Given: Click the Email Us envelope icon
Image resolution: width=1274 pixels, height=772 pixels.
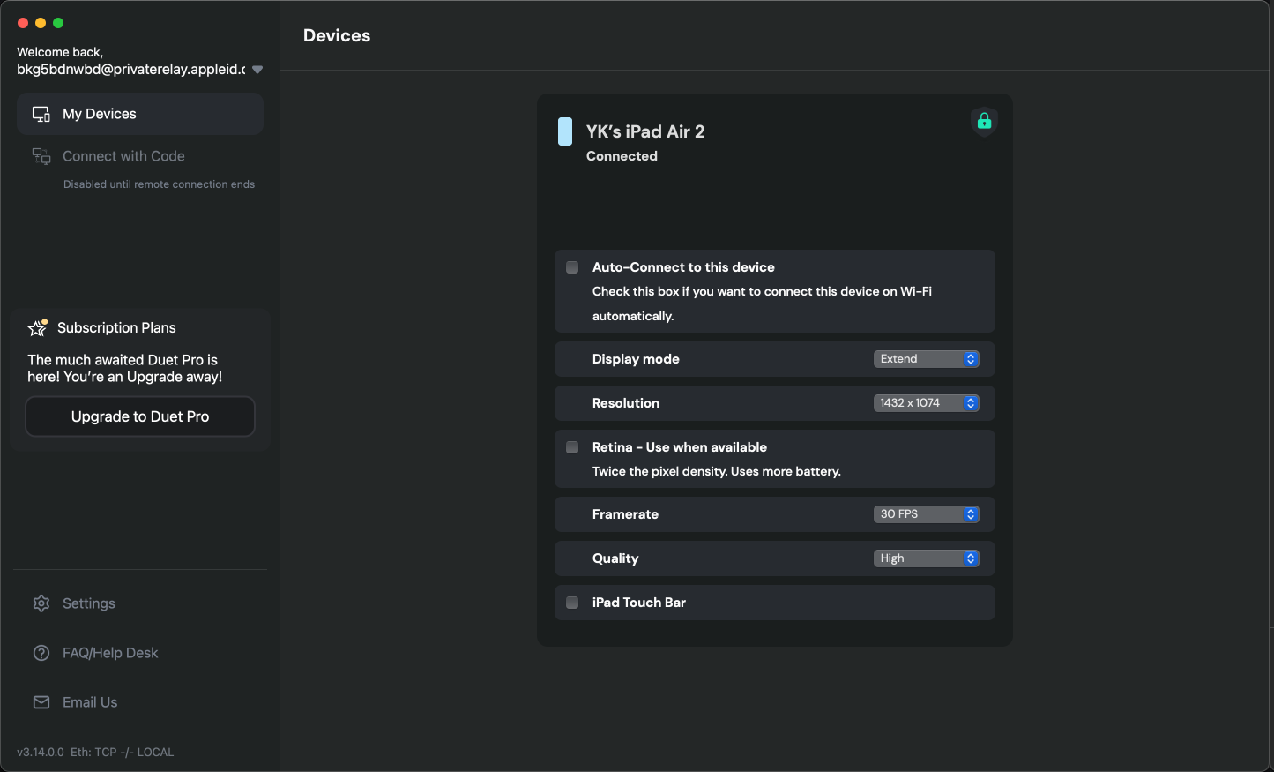Looking at the screenshot, I should click(x=41, y=702).
